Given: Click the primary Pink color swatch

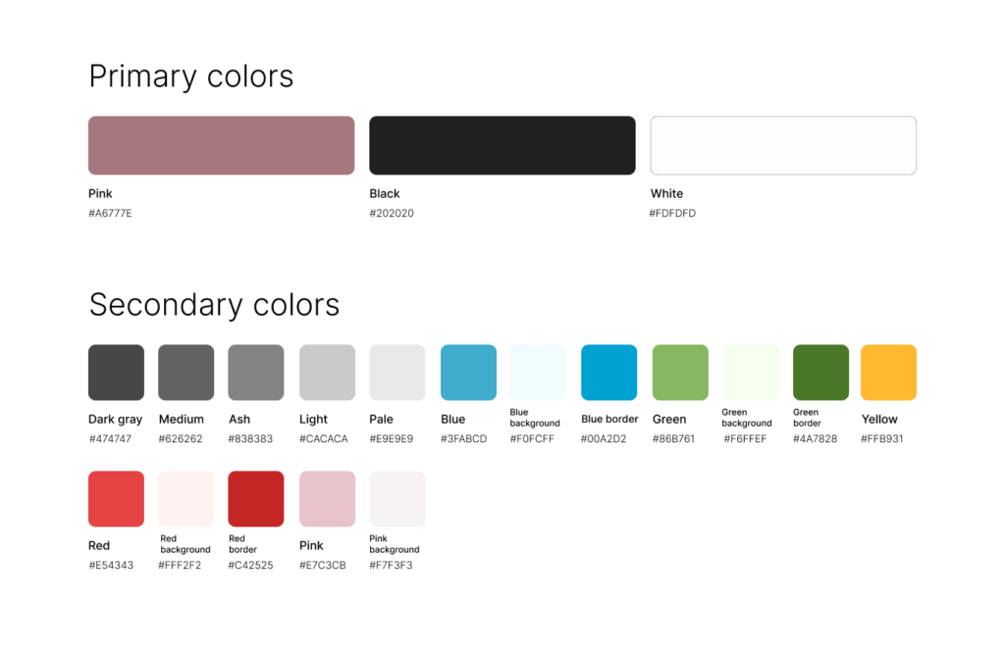Looking at the screenshot, I should tap(221, 145).
